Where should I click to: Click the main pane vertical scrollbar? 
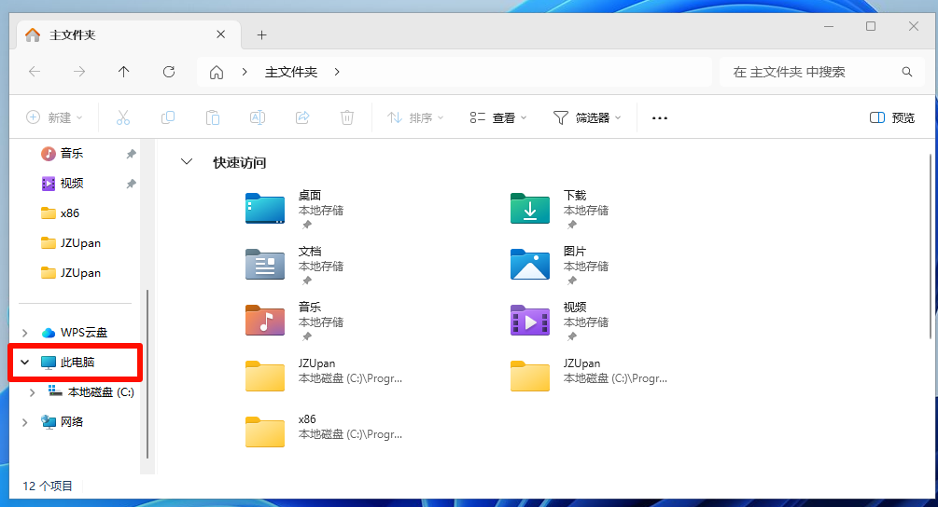coord(930,245)
